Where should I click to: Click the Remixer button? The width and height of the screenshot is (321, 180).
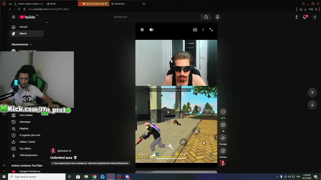pyautogui.click(x=223, y=151)
